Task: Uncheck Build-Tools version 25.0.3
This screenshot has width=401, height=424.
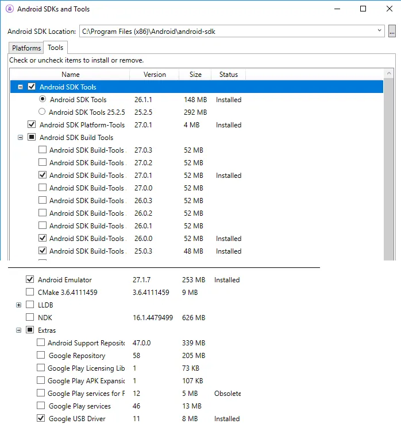Action: click(43, 250)
